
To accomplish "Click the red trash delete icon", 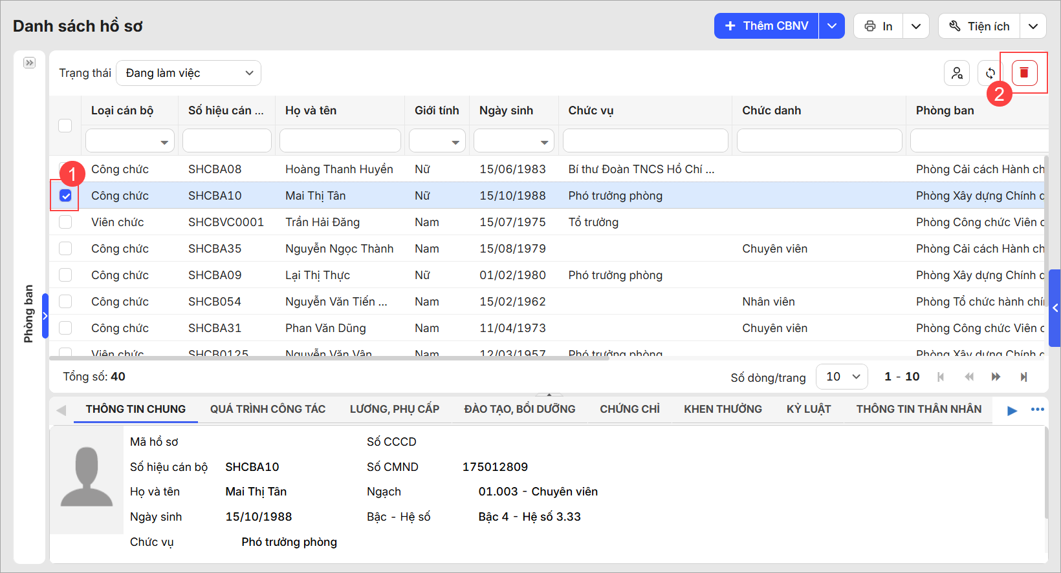I will [1023, 73].
